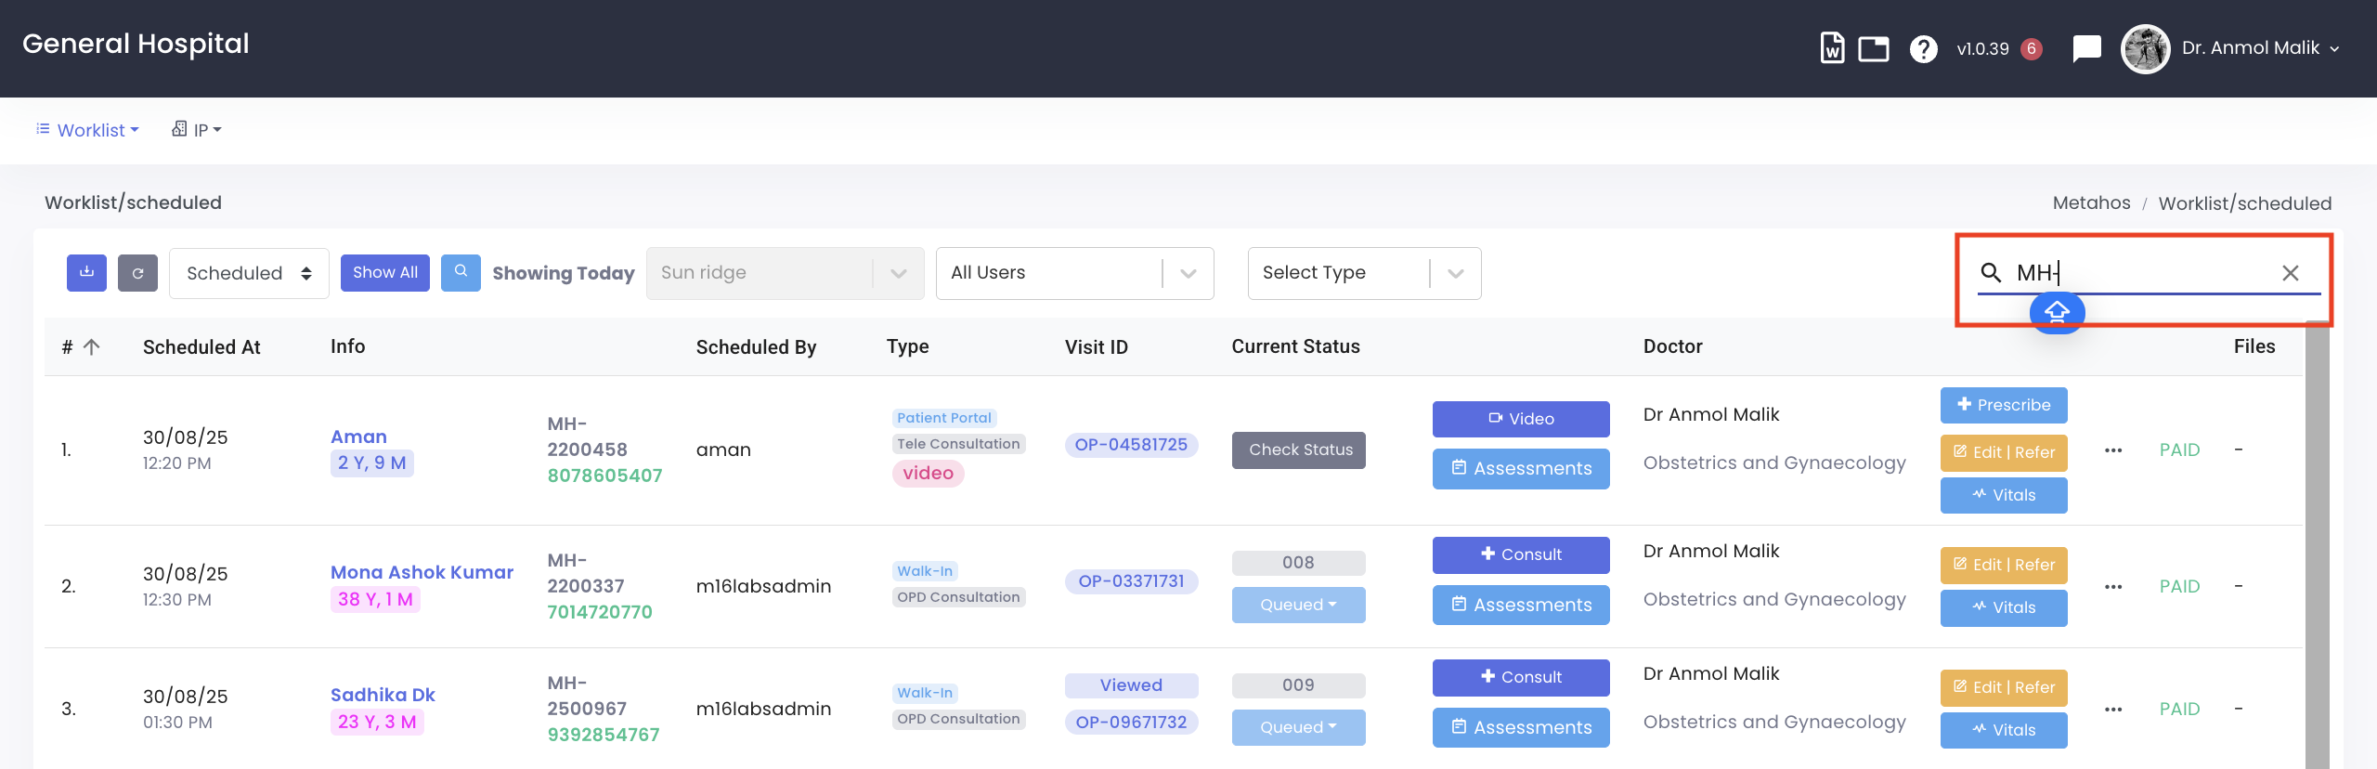Click the light blue search icon button

pos(461,273)
